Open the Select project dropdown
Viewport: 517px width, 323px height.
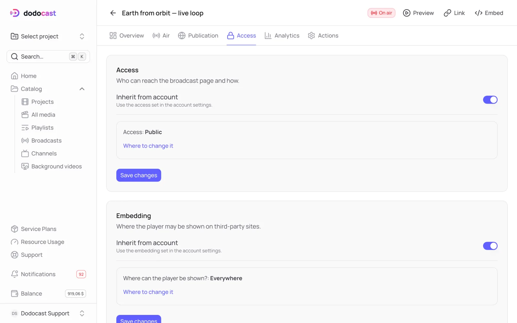coord(48,36)
